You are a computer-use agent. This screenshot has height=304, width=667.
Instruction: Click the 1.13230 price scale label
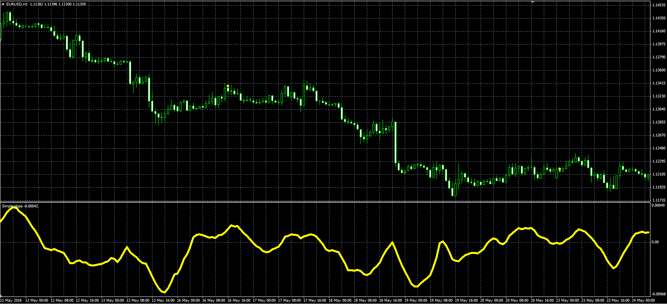658,96
